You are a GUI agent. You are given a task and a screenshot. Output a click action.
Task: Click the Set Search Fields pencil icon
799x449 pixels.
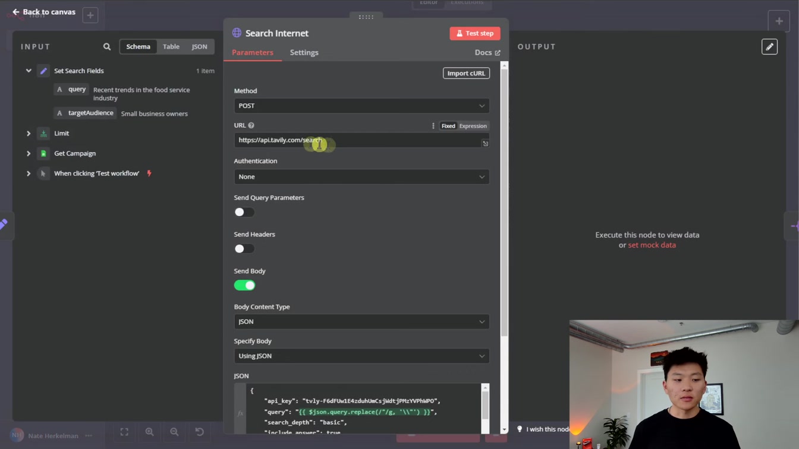pyautogui.click(x=43, y=71)
